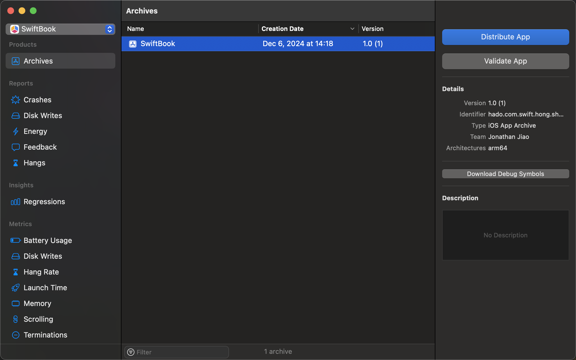Click the Battery Usage battery icon
The height and width of the screenshot is (360, 576).
click(15, 240)
